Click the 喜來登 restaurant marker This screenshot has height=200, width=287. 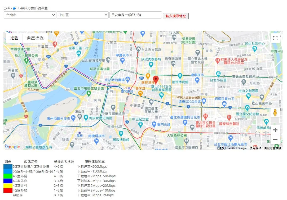coord(140,93)
